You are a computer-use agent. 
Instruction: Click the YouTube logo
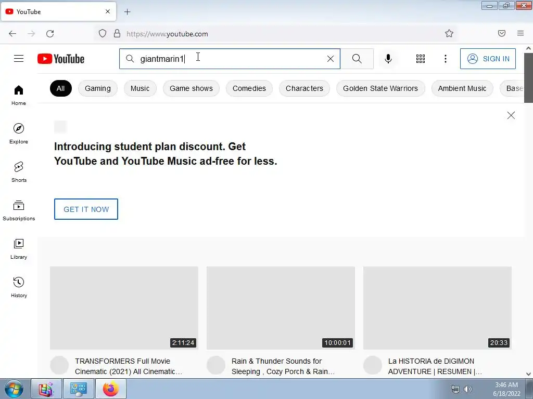click(x=61, y=59)
